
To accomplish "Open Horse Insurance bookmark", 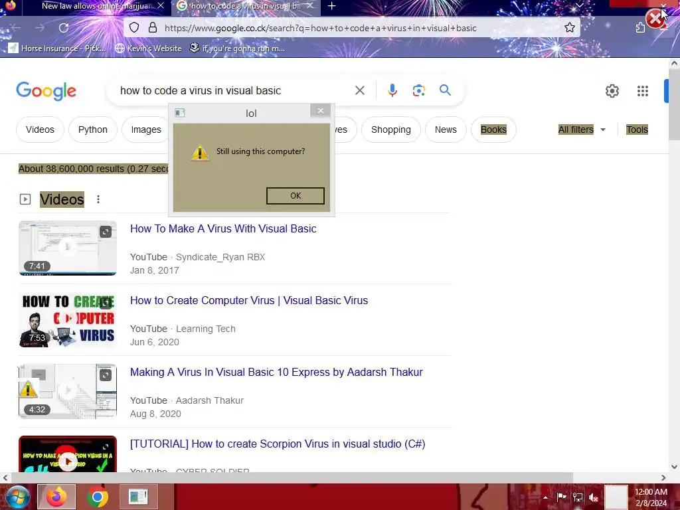I will click(57, 48).
